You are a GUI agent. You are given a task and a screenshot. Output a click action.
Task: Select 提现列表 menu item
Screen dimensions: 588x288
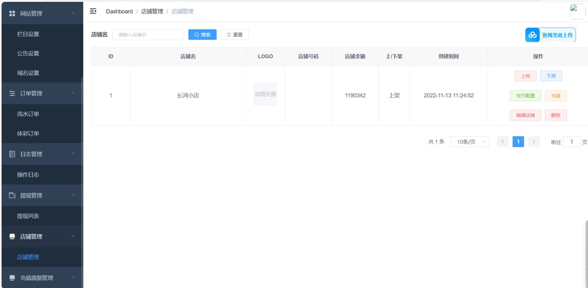pyautogui.click(x=28, y=216)
